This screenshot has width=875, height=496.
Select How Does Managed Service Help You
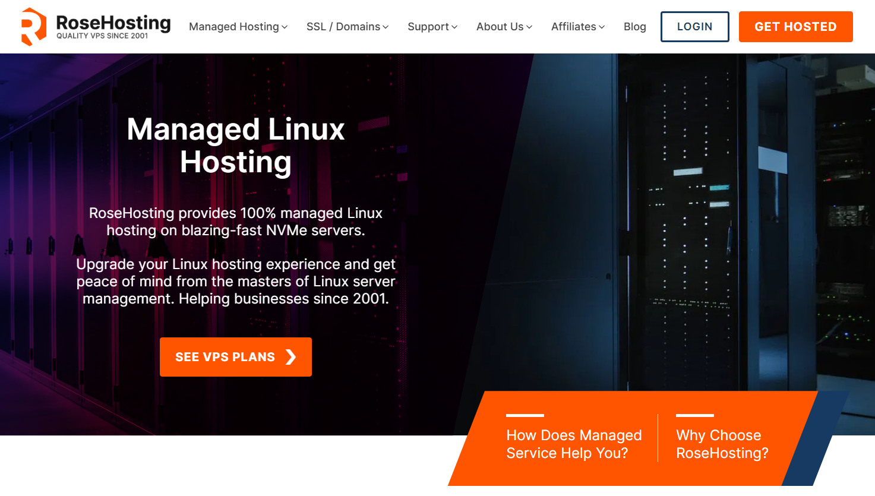pos(573,444)
